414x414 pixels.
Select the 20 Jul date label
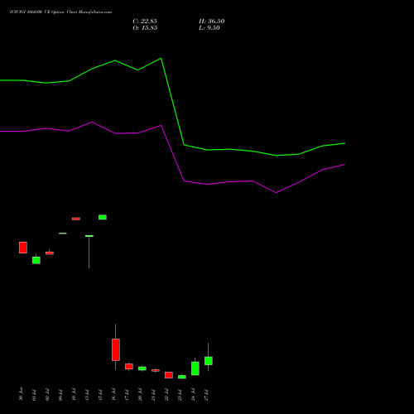tap(141, 395)
